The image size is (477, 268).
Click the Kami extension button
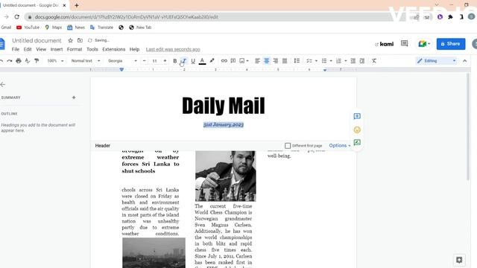click(x=385, y=44)
